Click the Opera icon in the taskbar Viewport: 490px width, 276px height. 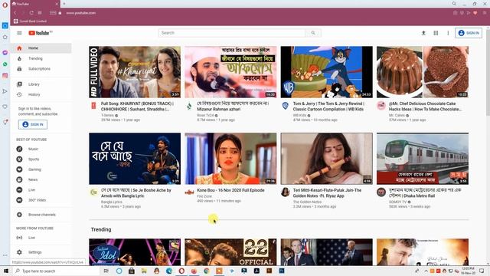(181, 271)
